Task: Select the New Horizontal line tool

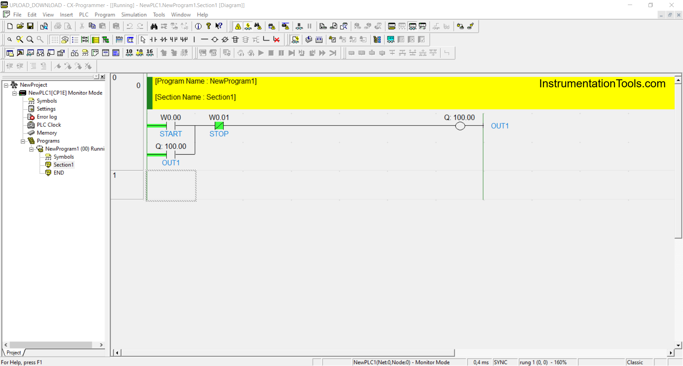Action: 205,39
